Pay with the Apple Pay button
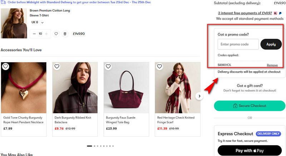 click(250, 151)
